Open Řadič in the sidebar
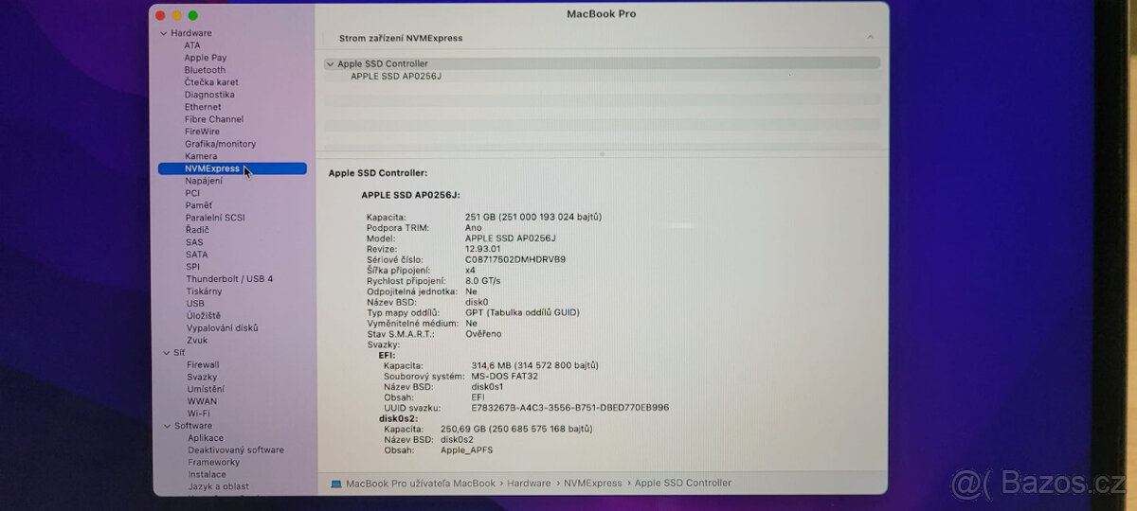 (197, 230)
